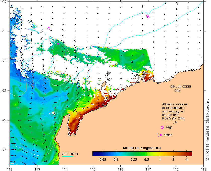
Task: Click the colorbar value '0.5'
Action: (146, 160)
